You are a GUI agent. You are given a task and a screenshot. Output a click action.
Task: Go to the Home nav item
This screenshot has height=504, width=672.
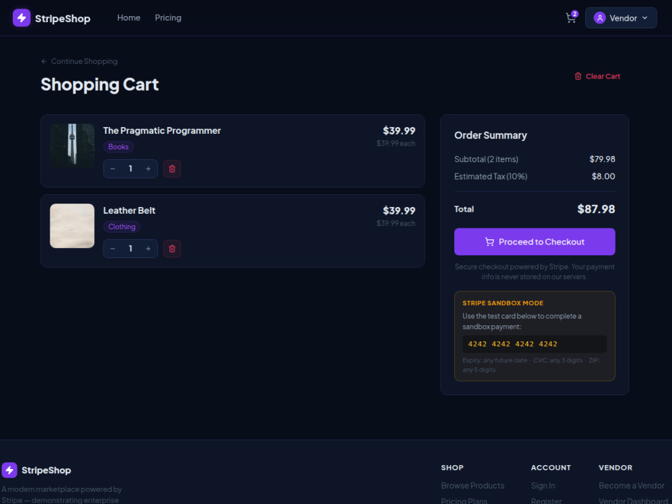(x=128, y=17)
